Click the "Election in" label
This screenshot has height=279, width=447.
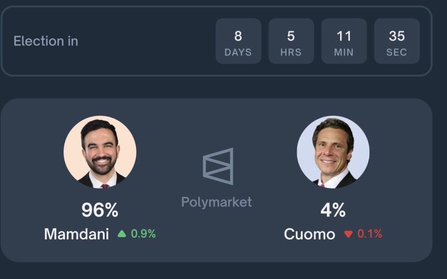[x=46, y=41]
